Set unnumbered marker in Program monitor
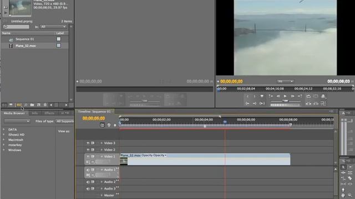 point(262,96)
